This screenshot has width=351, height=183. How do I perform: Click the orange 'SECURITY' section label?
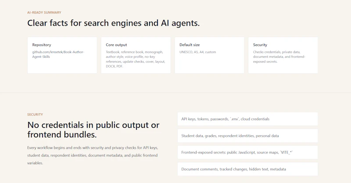click(x=35, y=115)
